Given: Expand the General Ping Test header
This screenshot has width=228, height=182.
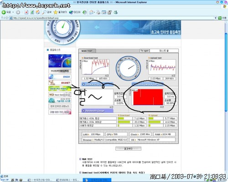Looking at the screenshot, I should pyautogui.click(x=97, y=84).
